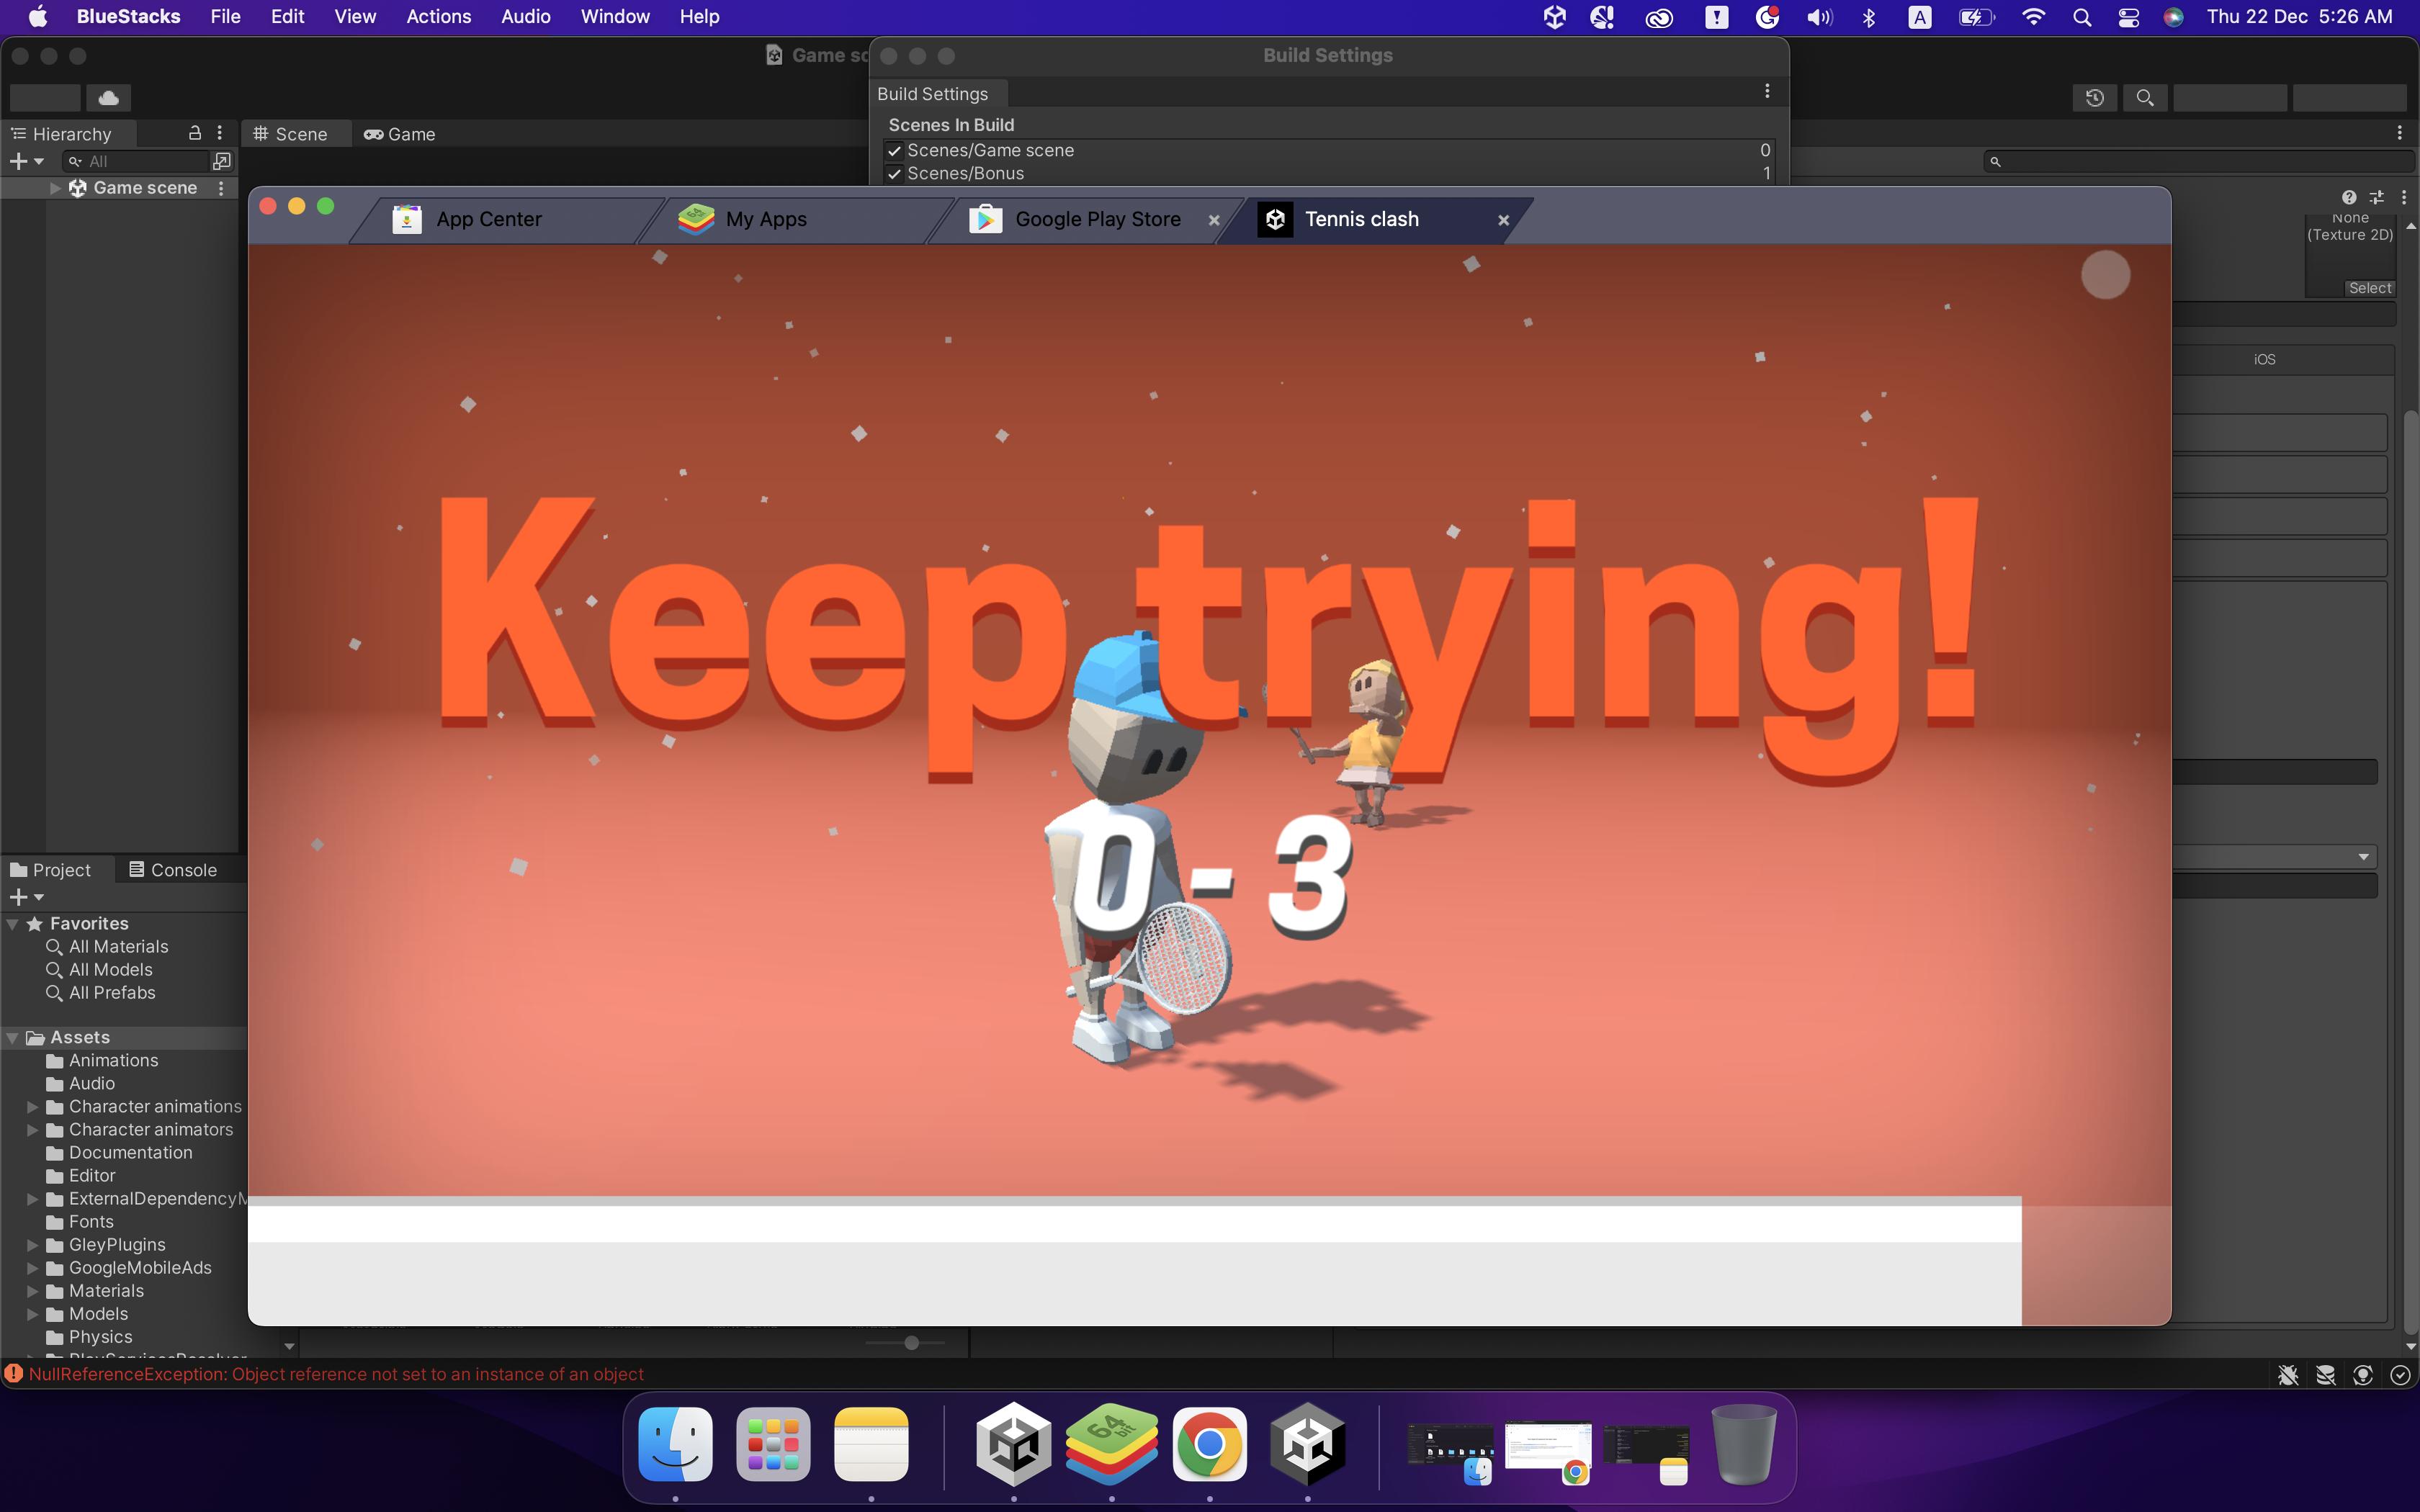Viewport: 2420px width, 1512px height.
Task: Open the Inspector help question mark icon
Action: coord(2349,198)
